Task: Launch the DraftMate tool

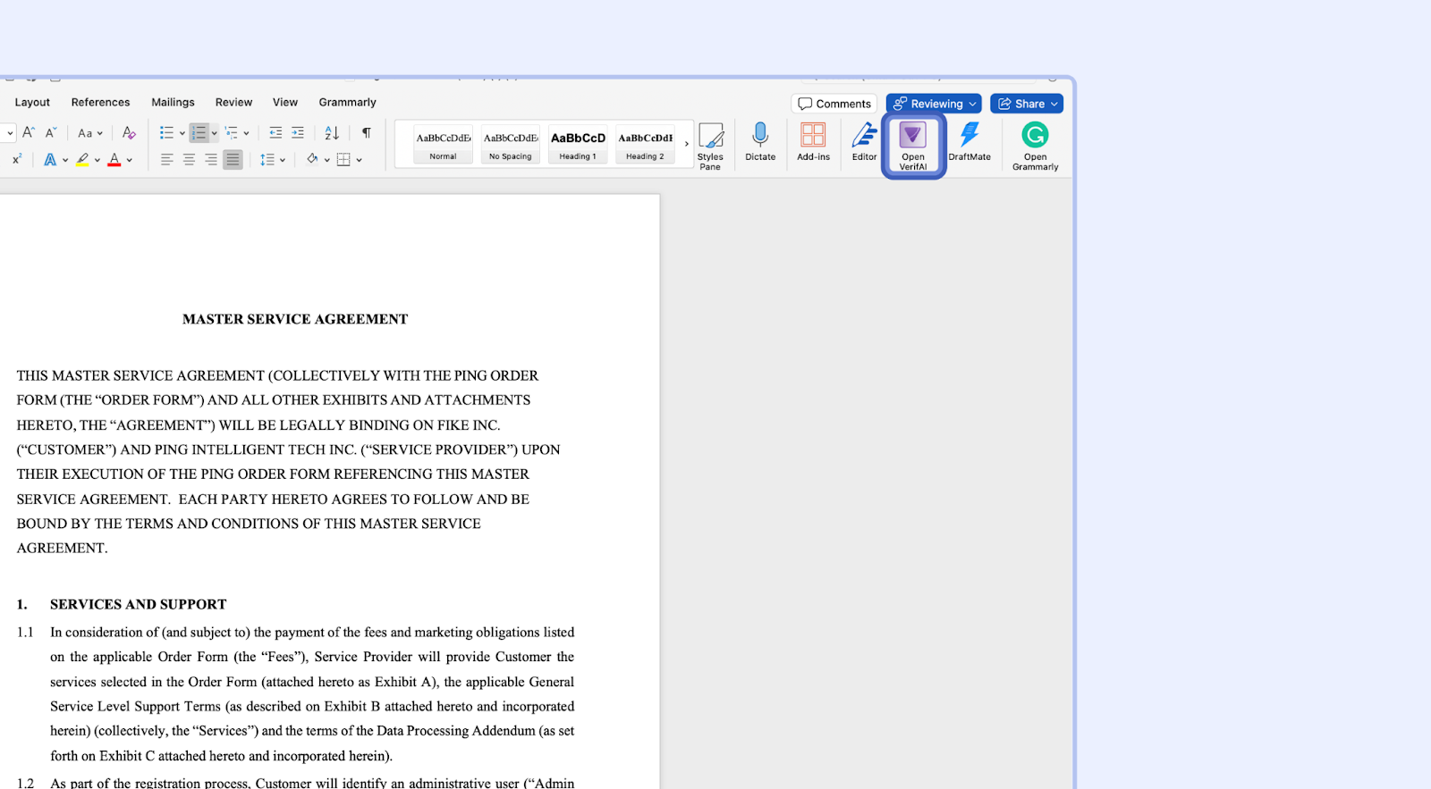Action: coord(969,142)
